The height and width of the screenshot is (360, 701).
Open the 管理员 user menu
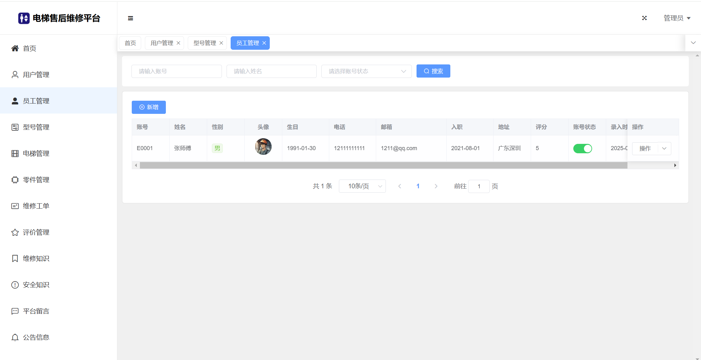coord(677,18)
